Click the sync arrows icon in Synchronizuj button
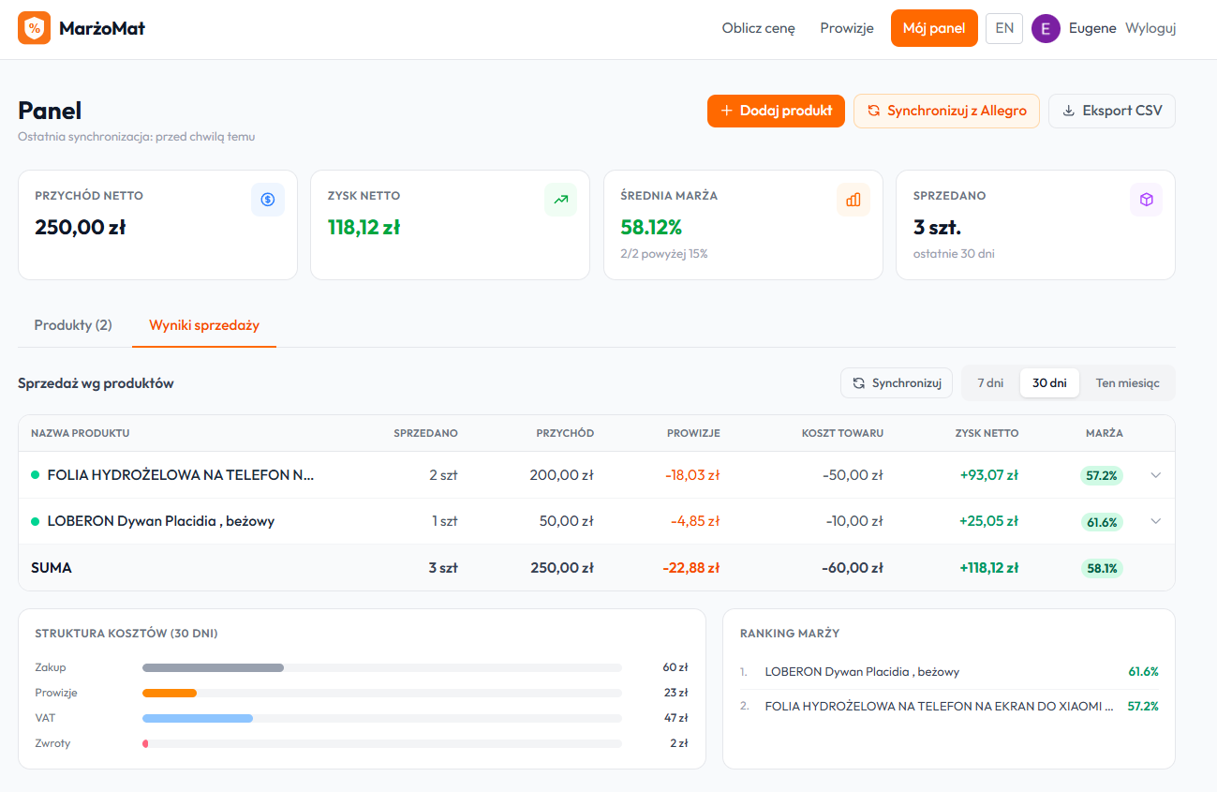Image resolution: width=1217 pixels, height=792 pixels. click(x=859, y=382)
